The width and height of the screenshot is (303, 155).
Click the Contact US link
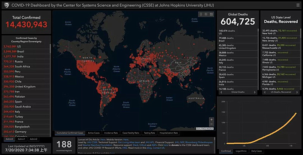tap(159, 148)
